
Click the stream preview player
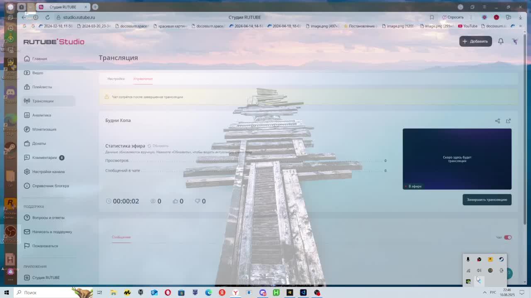(x=457, y=159)
